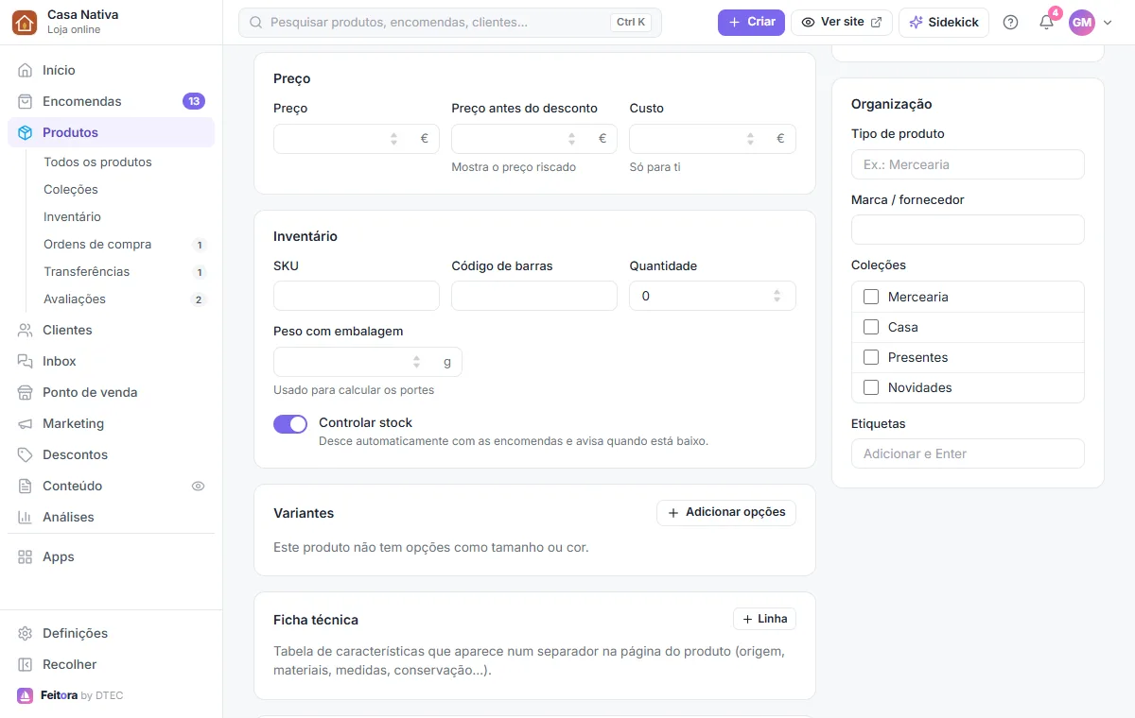Collapse the sidebar with Recolher
The height and width of the screenshot is (718, 1135).
pos(111,664)
